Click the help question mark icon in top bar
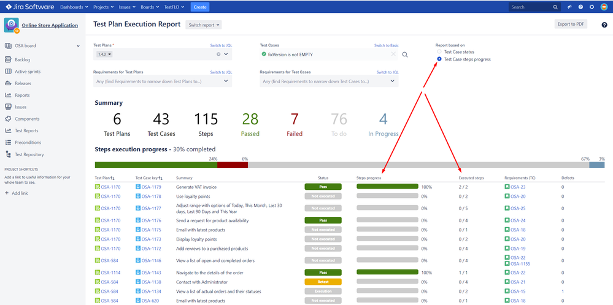This screenshot has height=305, width=613. tap(580, 7)
